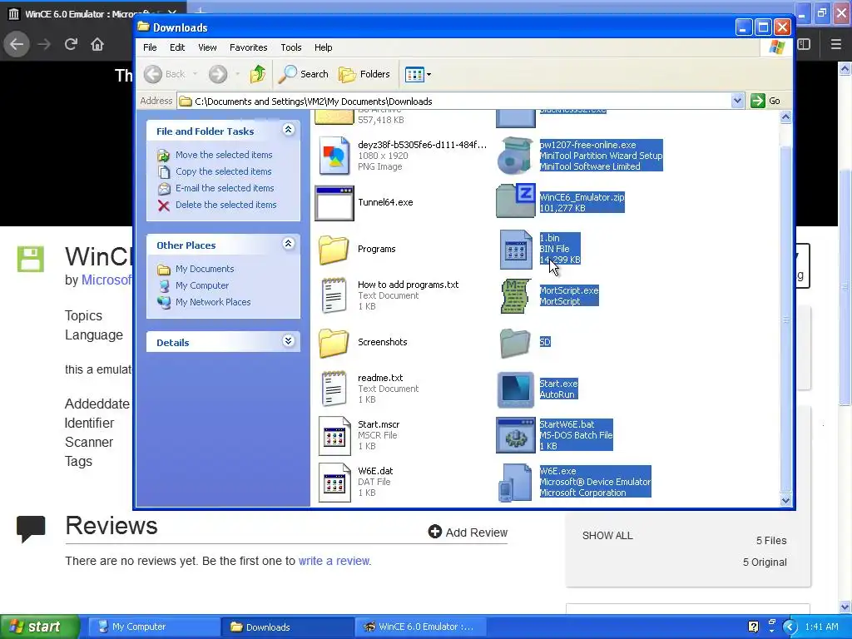852x639 pixels.
Task: Select the How to add programs.txt icon
Action: (334, 295)
